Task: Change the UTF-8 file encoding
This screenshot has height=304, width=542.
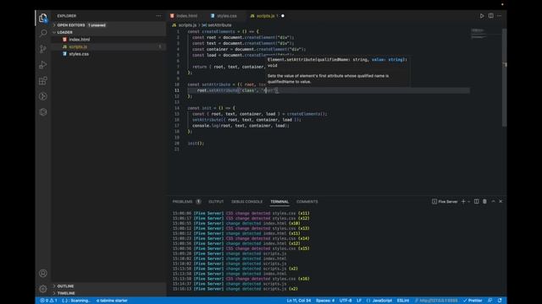Action: 346,301
